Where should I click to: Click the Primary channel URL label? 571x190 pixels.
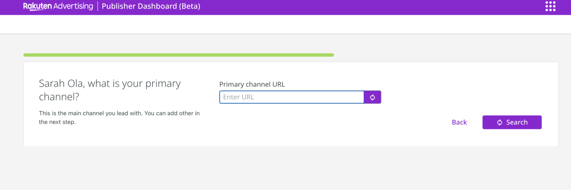pos(252,84)
